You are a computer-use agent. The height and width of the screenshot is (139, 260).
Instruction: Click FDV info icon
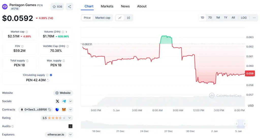coord(22,46)
